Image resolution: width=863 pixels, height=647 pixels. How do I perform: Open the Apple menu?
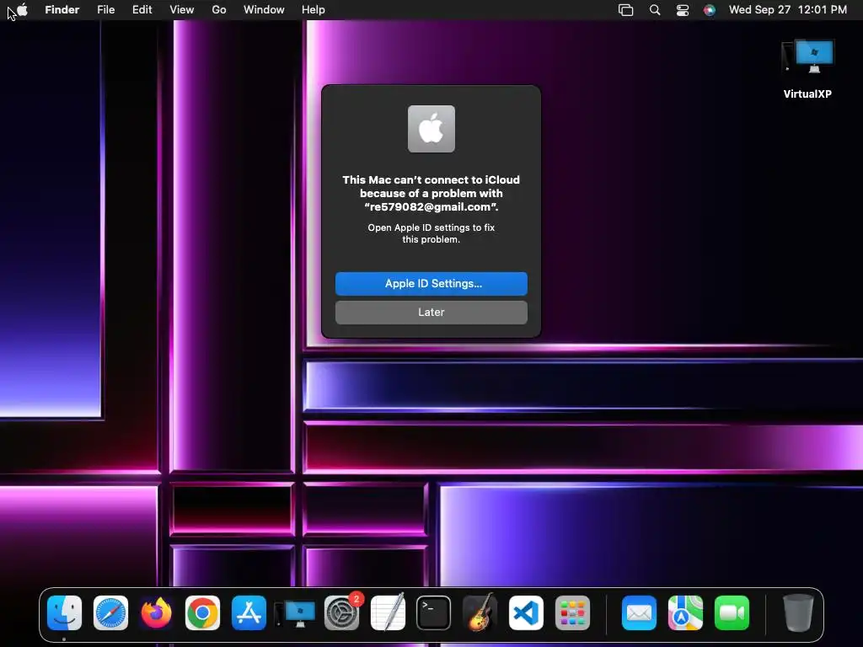coord(22,10)
